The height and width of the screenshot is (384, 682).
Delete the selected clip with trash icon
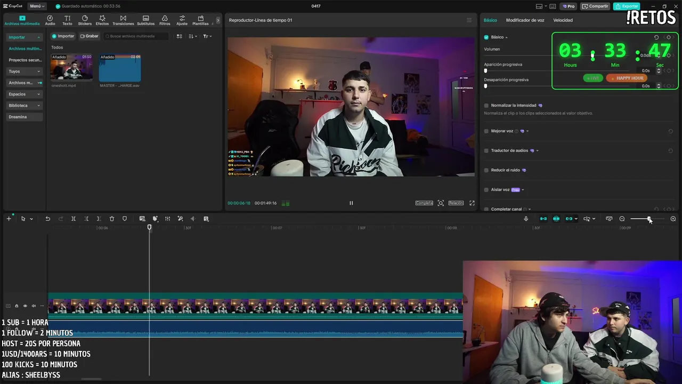pos(112,219)
